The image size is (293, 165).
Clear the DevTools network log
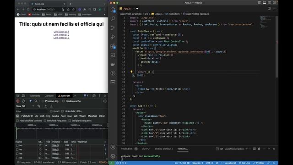(x=23, y=101)
